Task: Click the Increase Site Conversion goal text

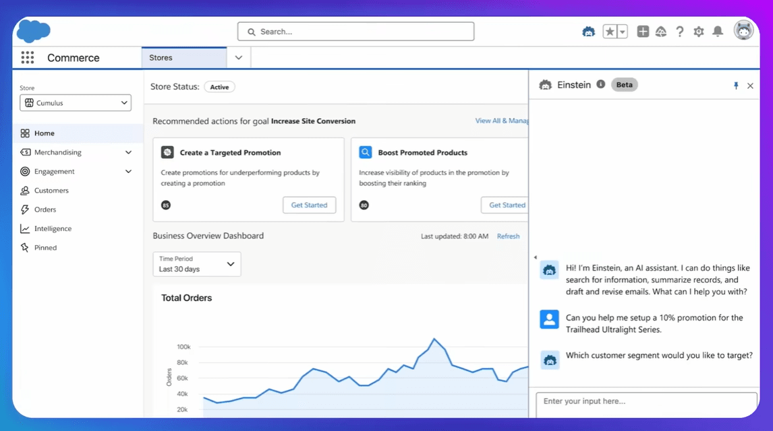Action: [313, 121]
